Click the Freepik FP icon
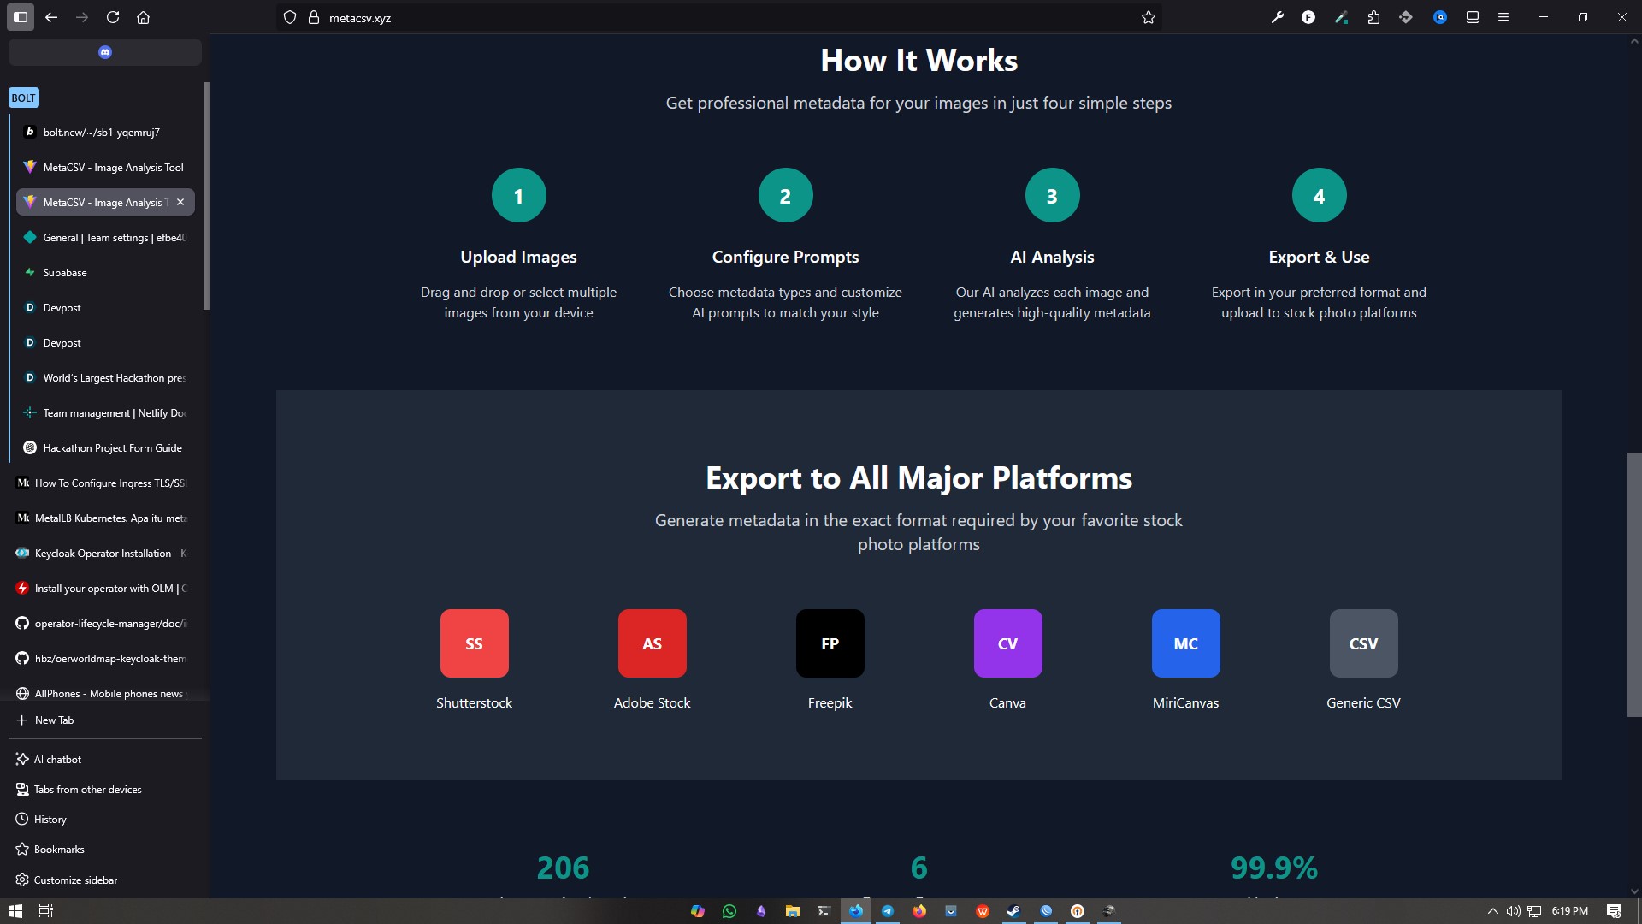Viewport: 1642px width, 924px height. [830, 643]
